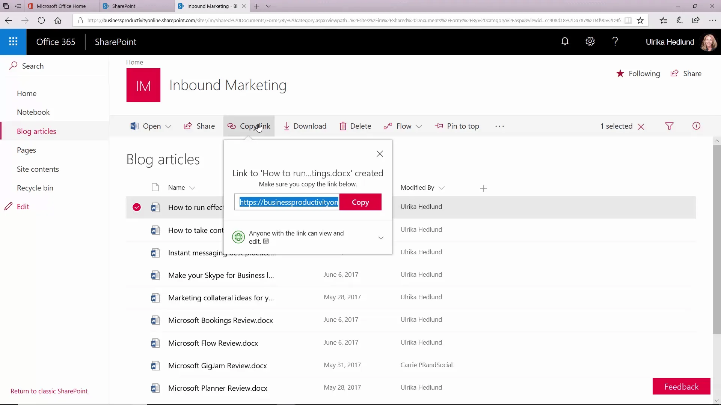Click the browser address bar
Image resolution: width=721 pixels, height=405 pixels.
pyautogui.click(x=353, y=21)
